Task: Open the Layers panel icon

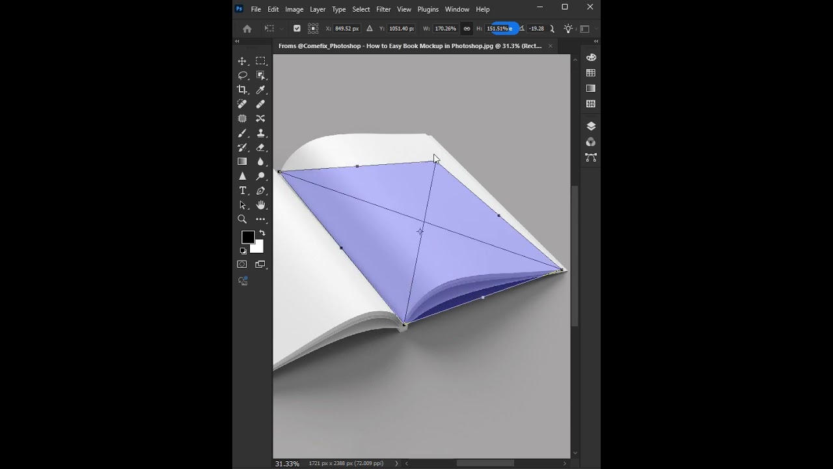Action: click(x=591, y=126)
